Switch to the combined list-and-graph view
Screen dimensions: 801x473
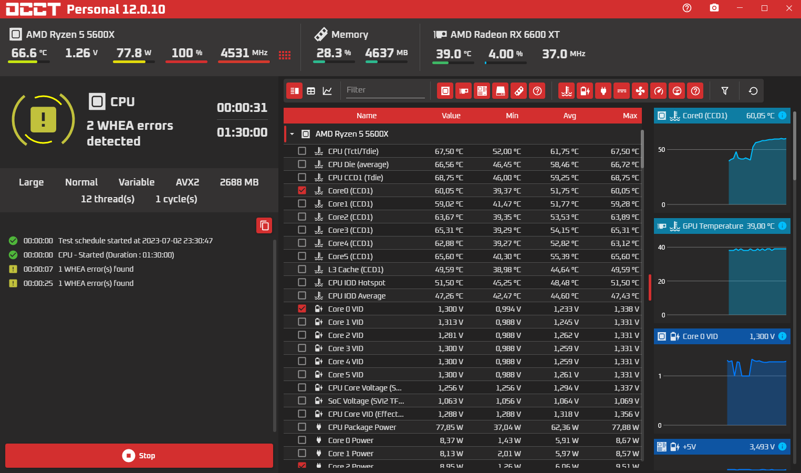295,91
